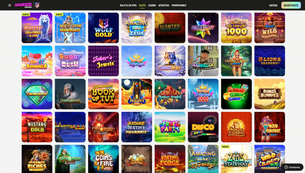
Task: Select the Slots tab
Action: coord(142,5)
